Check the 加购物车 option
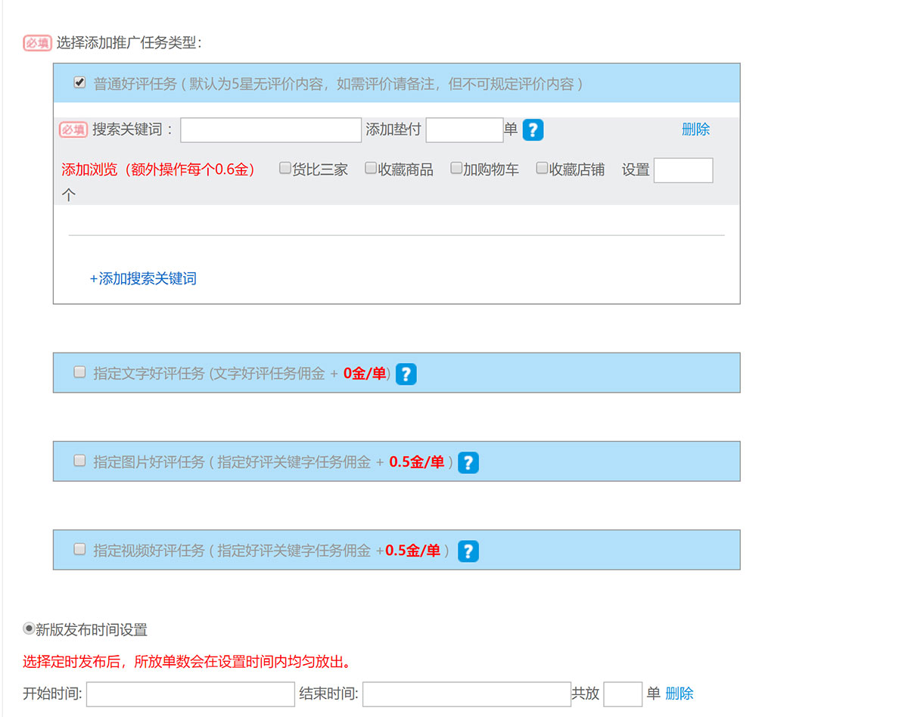Screen dimensions: 908x717 tap(456, 168)
